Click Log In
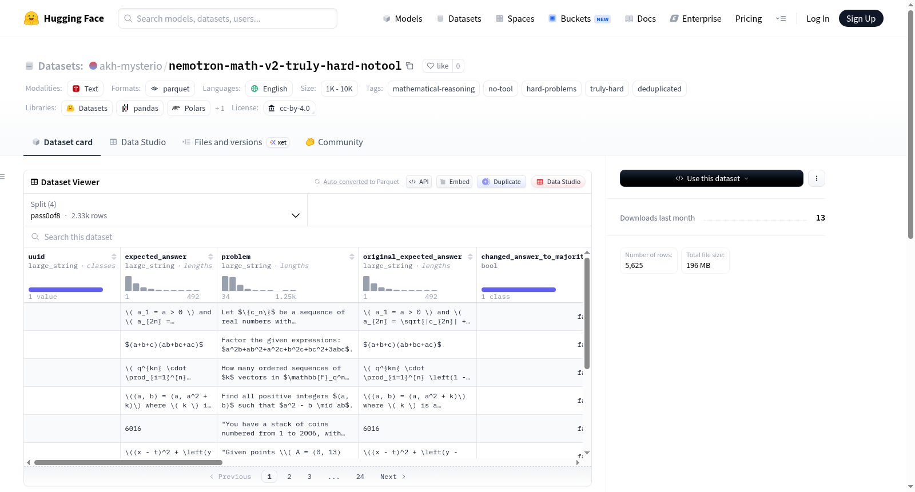Image resolution: width=915 pixels, height=492 pixels. [818, 18]
